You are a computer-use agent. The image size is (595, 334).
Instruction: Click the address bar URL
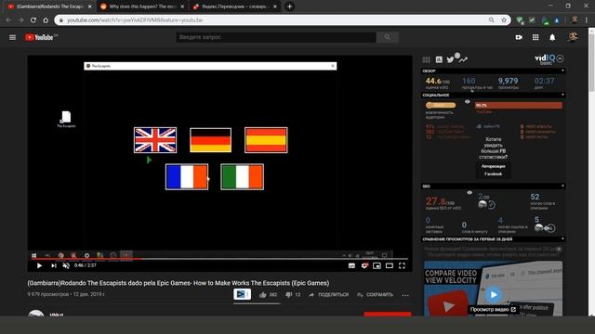[135, 20]
